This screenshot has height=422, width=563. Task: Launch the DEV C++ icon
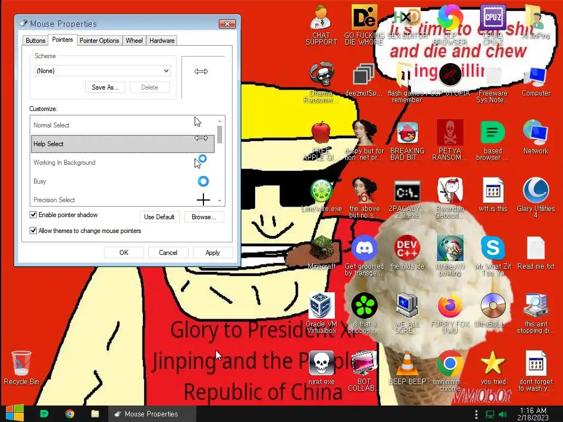407,248
